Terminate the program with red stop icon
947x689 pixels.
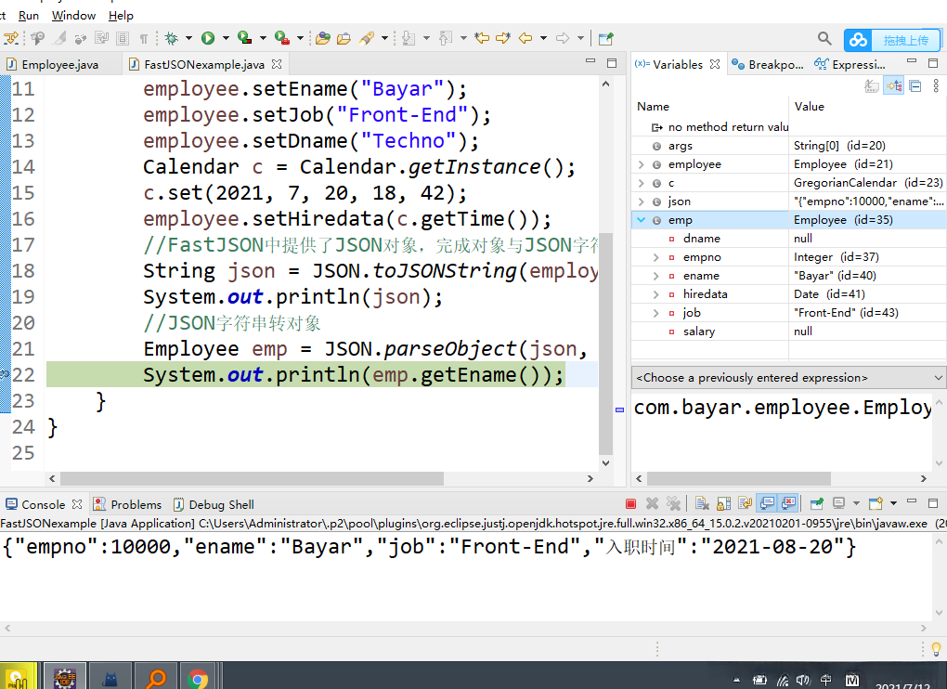click(x=630, y=504)
